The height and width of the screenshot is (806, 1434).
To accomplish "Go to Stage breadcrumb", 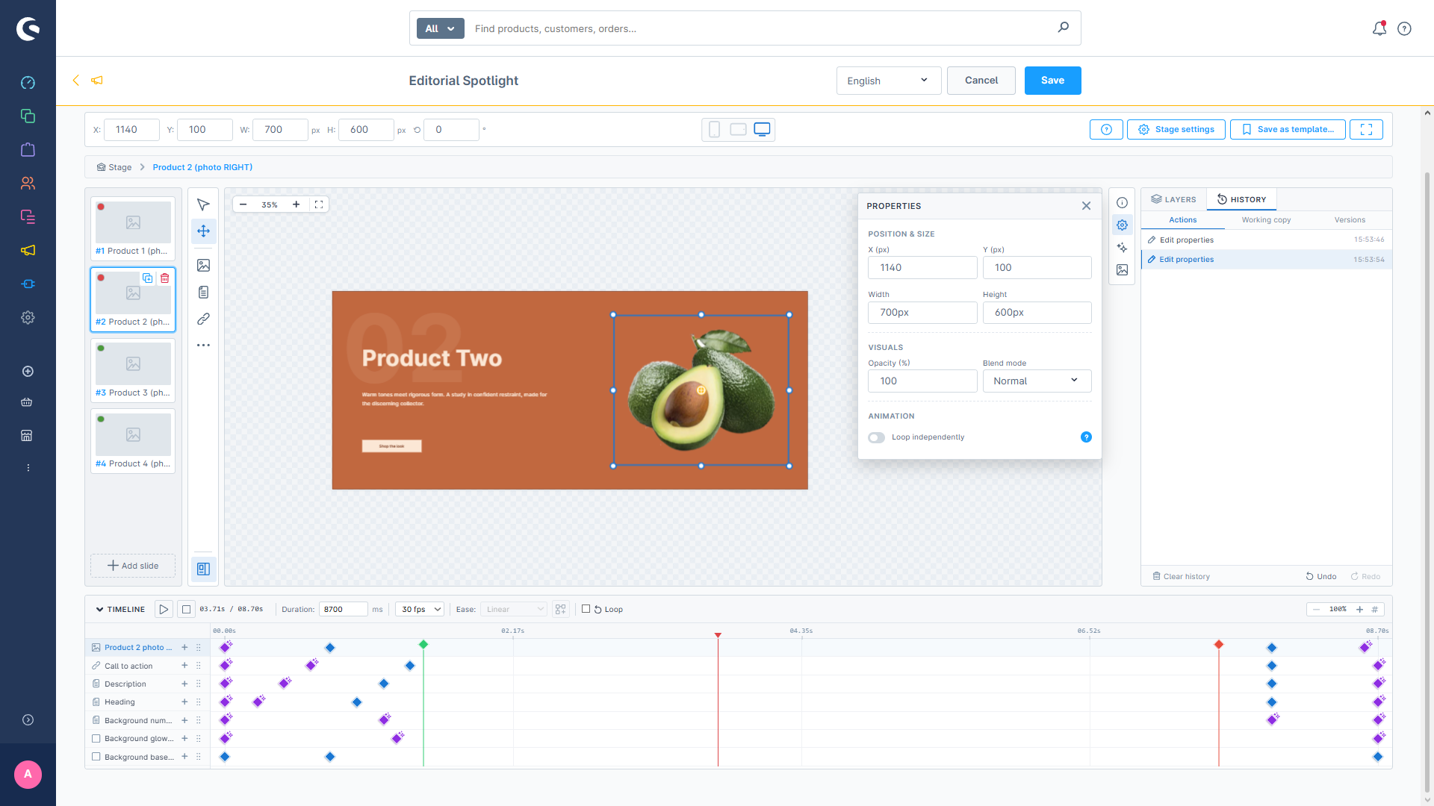I will coord(114,167).
